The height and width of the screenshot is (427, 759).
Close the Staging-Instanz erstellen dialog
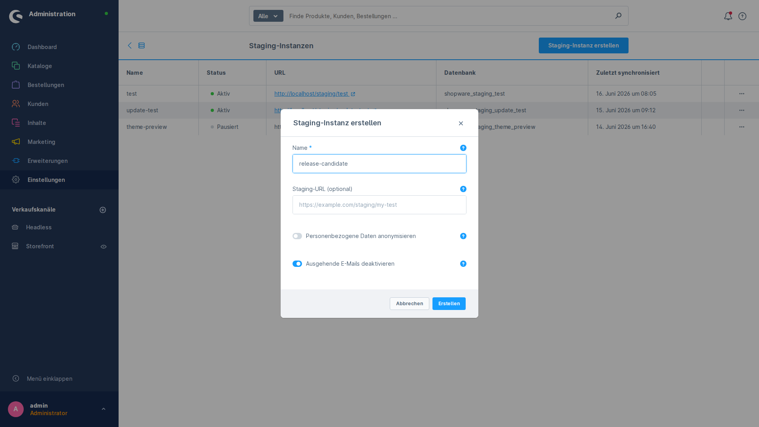click(x=461, y=123)
